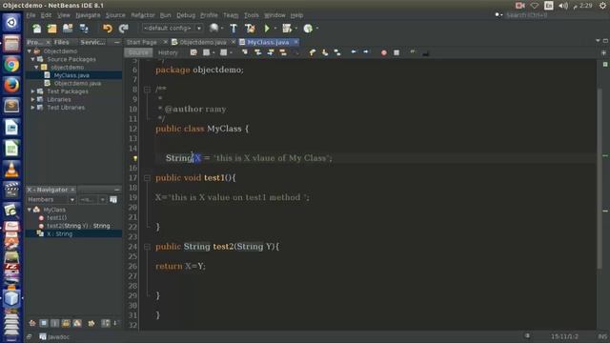Switch to the Files panel tab

(x=61, y=42)
